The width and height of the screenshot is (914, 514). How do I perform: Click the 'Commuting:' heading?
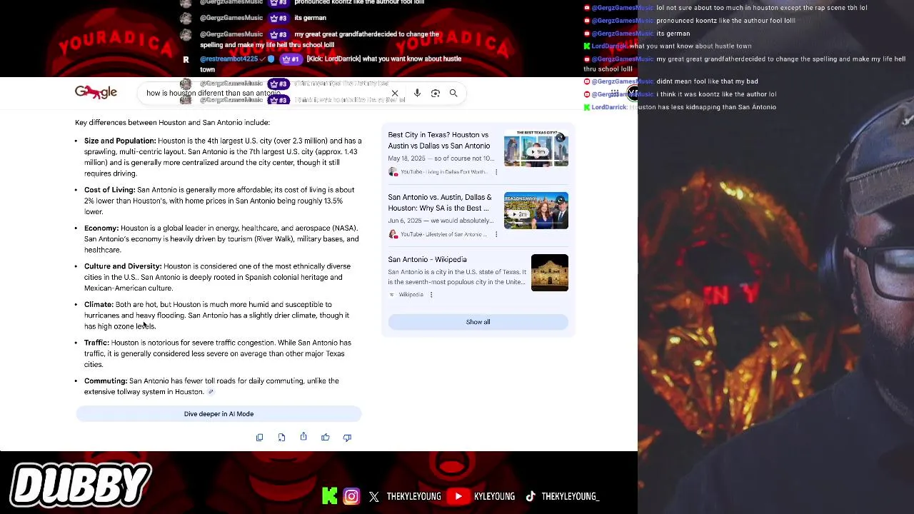106,381
